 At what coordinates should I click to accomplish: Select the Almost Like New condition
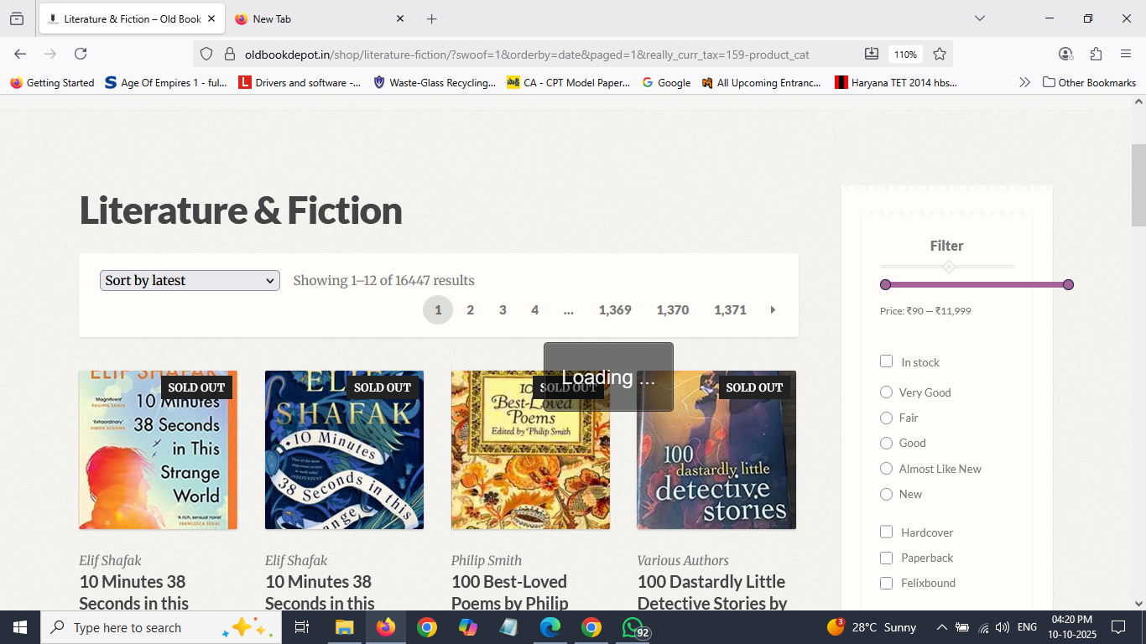pos(886,469)
